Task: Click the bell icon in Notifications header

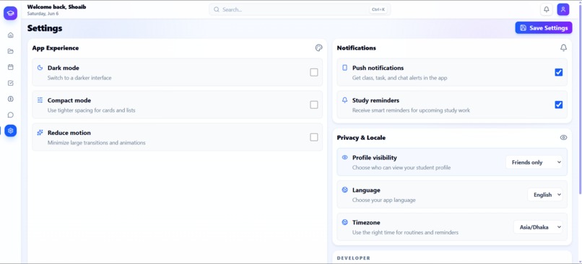Action: click(x=563, y=48)
